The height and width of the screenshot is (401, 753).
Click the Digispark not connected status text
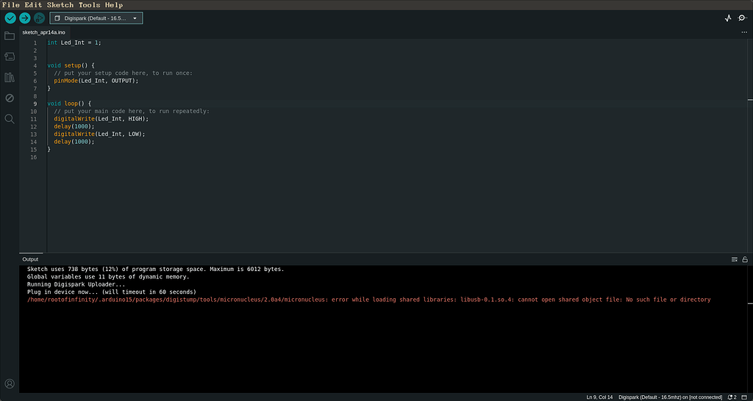[668, 397]
